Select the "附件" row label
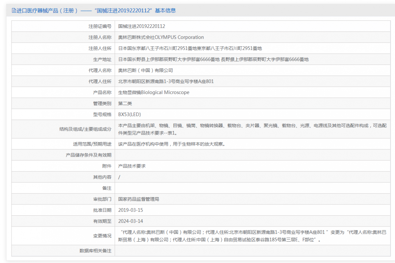Screen dimensions: 395x263 coord(107,166)
